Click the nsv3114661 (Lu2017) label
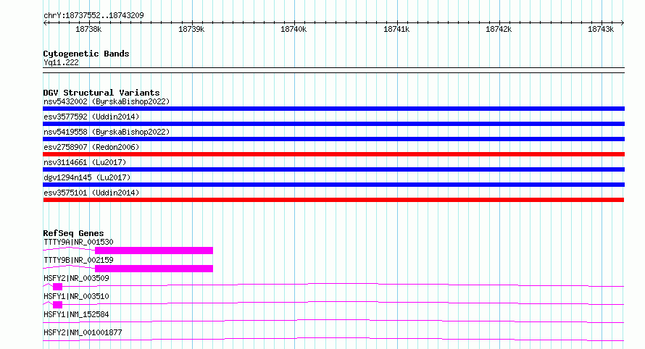 click(85, 162)
